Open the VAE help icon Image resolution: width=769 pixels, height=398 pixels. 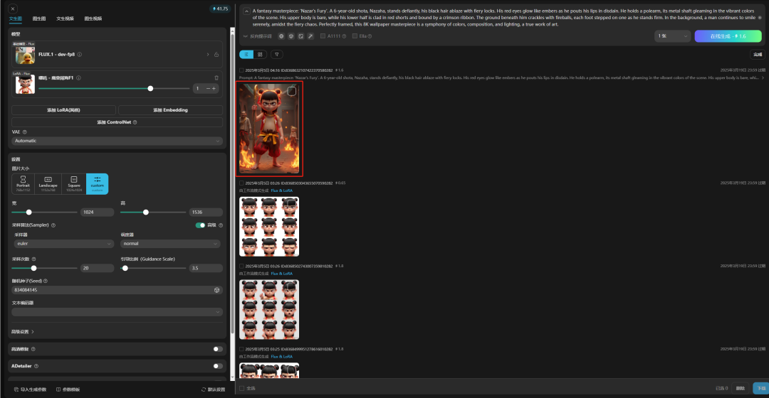pos(24,132)
